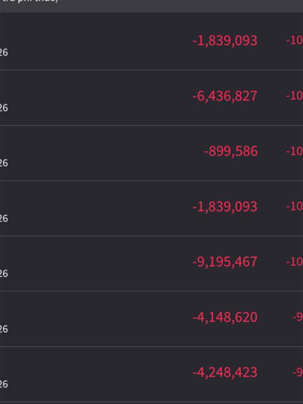Click the date in the -6,436,827 row
The height and width of the screenshot is (404, 303).
click(4, 108)
